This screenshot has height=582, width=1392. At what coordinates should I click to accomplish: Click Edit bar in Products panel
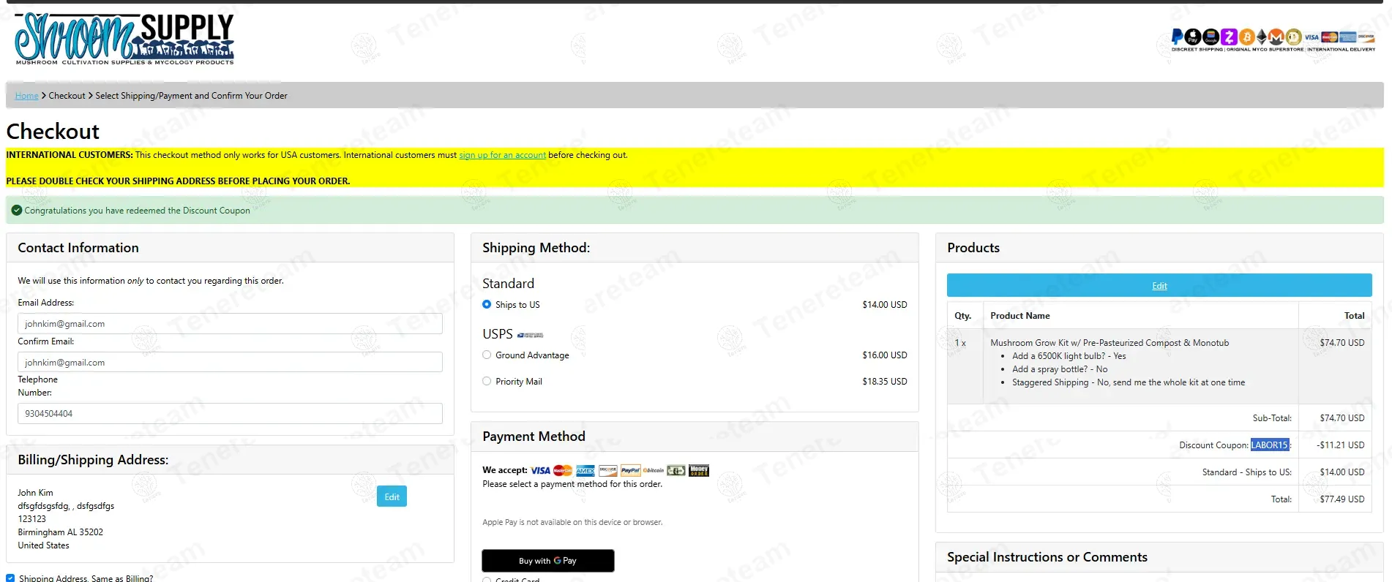pos(1159,285)
